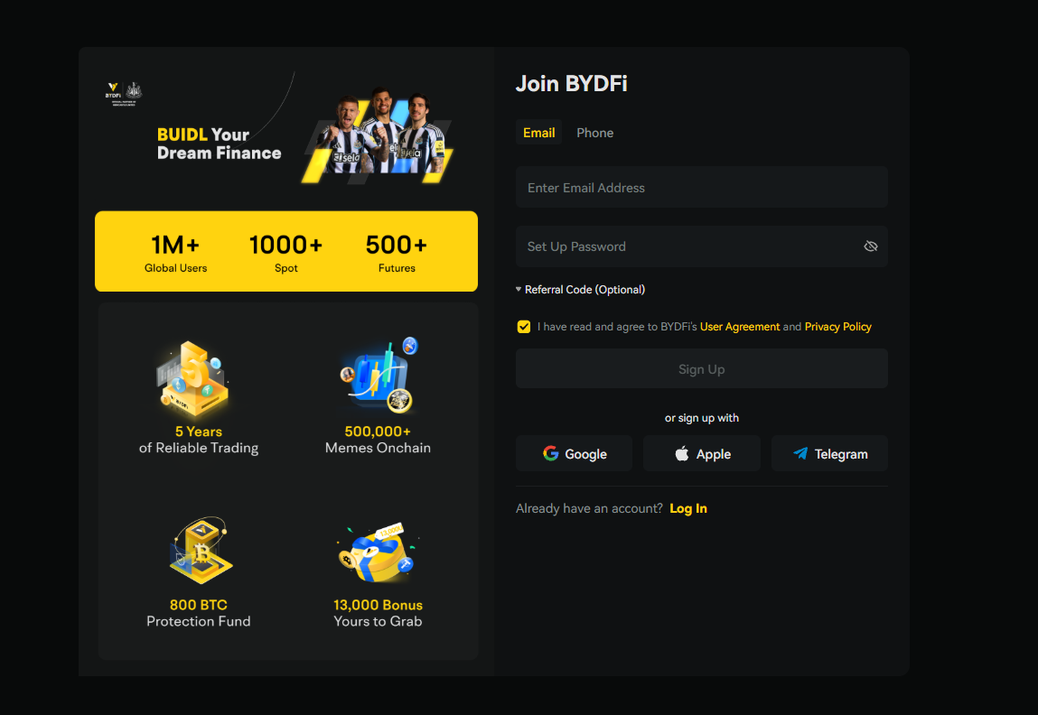Click the 5 Years trading trophy icon
The height and width of the screenshot is (715, 1038).
pos(192,379)
